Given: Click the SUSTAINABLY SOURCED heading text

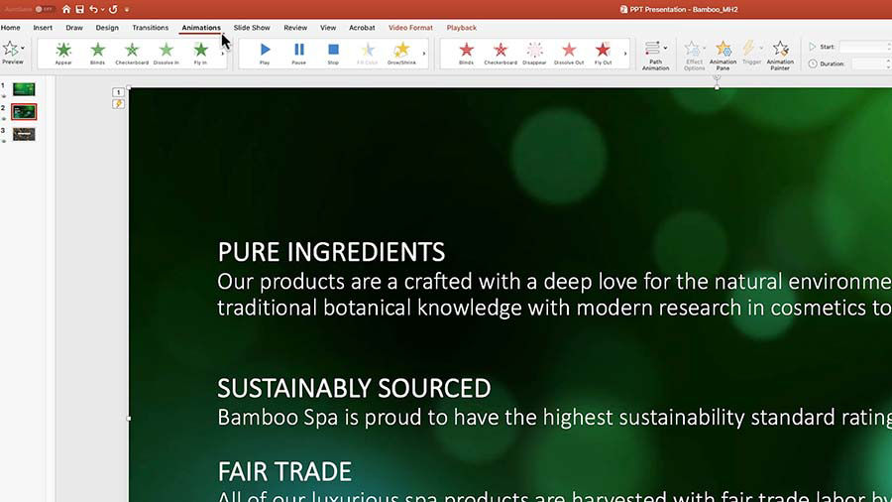Looking at the screenshot, I should (354, 388).
